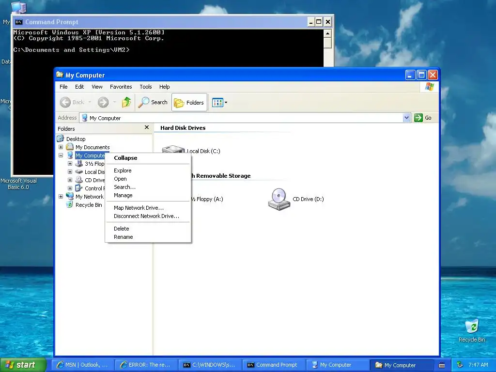Select Map Network Drive... menu entry

click(x=148, y=208)
